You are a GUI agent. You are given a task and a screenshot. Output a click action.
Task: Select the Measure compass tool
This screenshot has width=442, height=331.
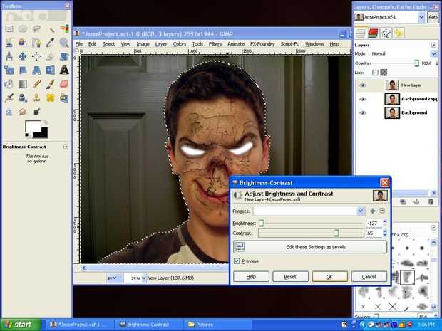click(x=9, y=56)
